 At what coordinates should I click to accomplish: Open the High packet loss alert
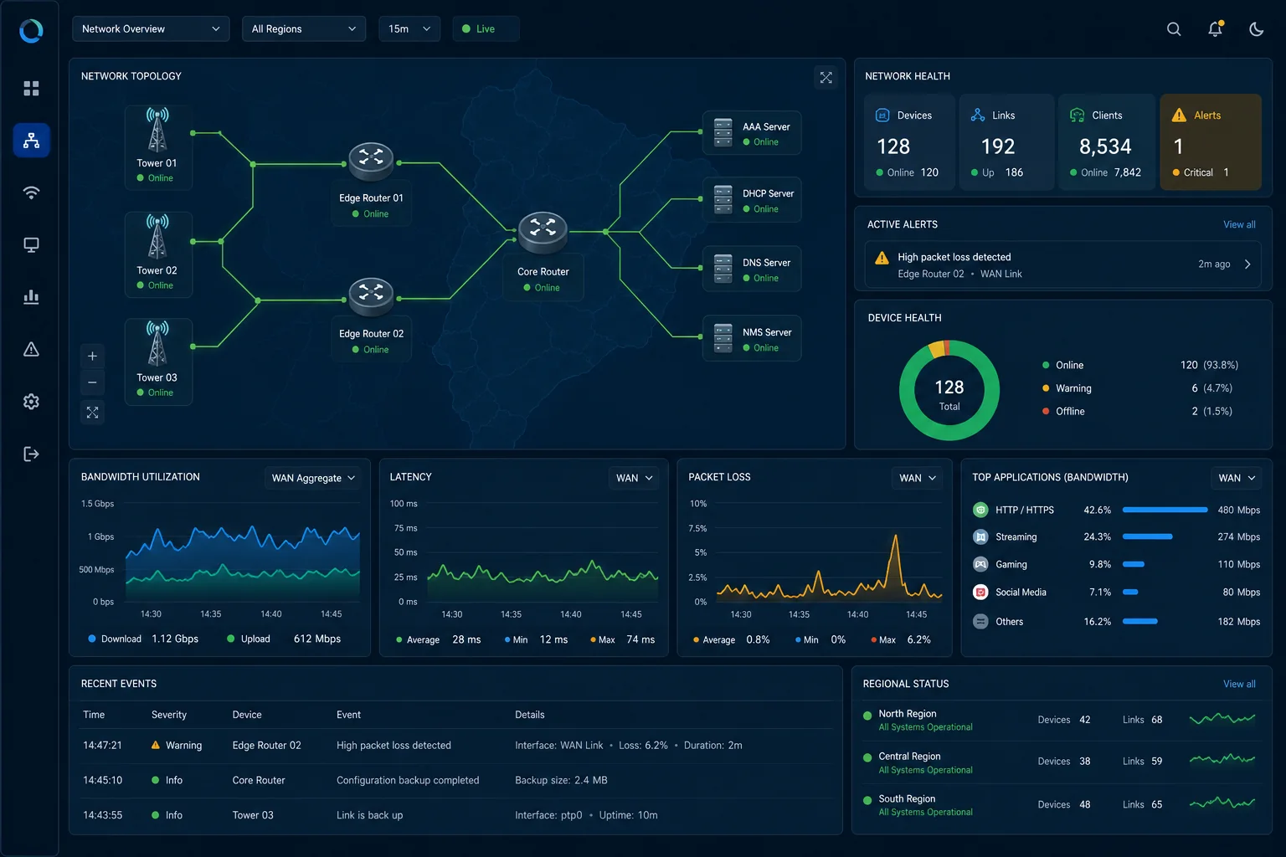coord(1062,264)
